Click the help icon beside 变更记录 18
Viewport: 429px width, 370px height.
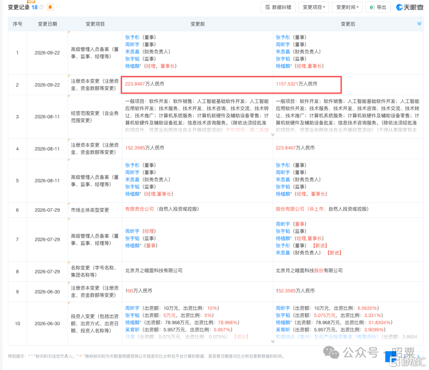41,7
